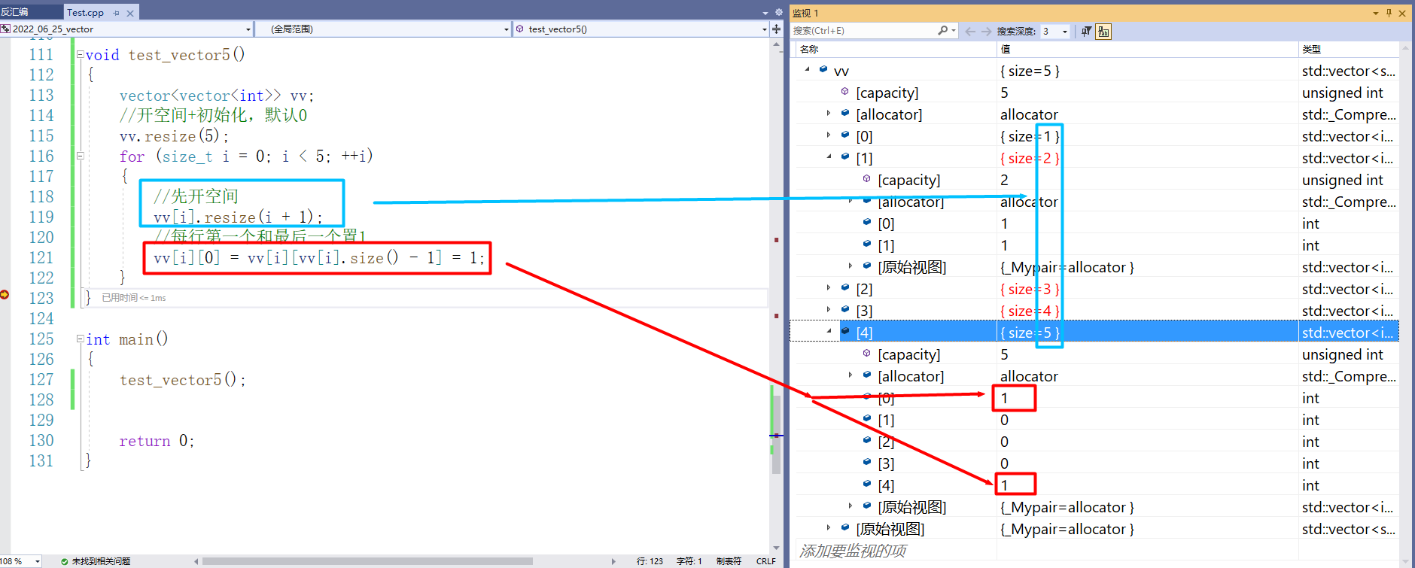
Task: Collapse the vv watch item
Action: coord(807,69)
